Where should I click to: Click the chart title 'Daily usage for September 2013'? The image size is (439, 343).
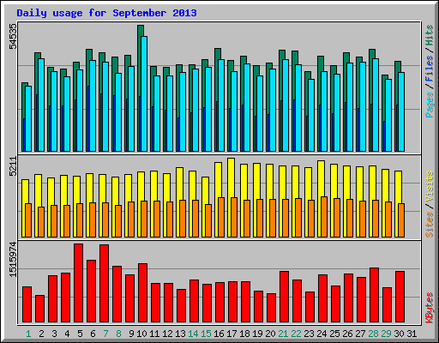(x=106, y=13)
